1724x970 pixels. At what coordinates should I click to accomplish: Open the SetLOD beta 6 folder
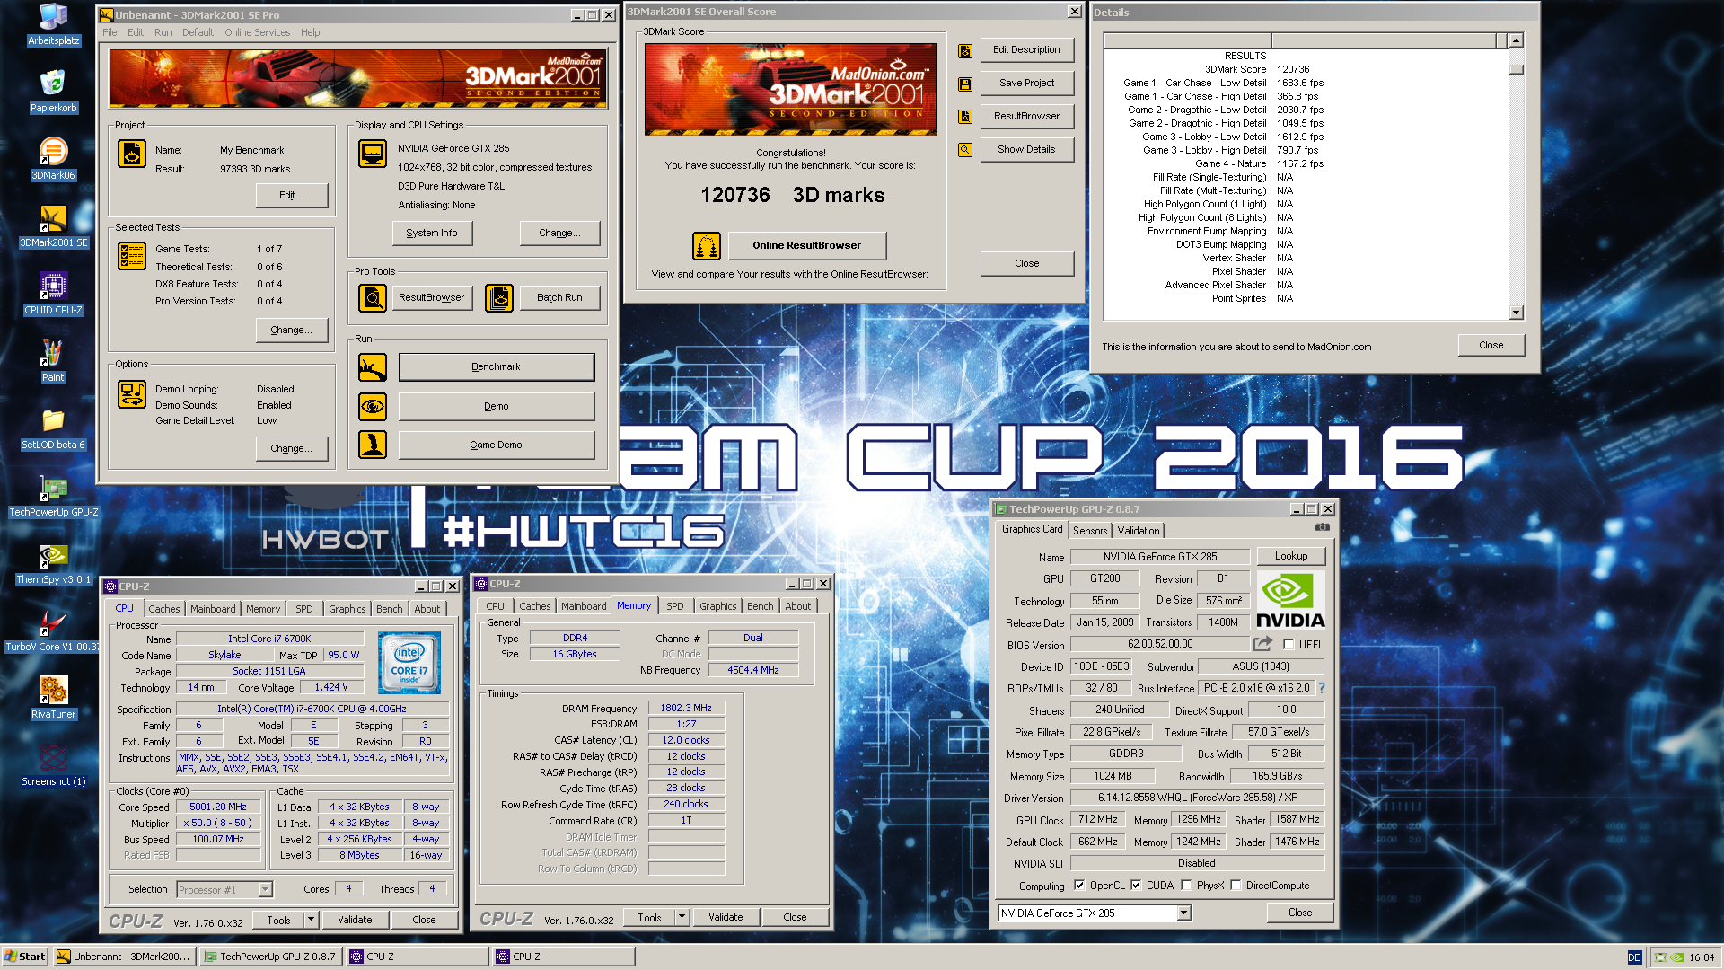pyautogui.click(x=53, y=428)
